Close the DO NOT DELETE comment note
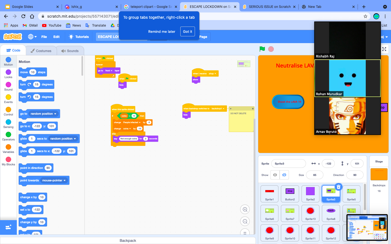 click(253, 108)
